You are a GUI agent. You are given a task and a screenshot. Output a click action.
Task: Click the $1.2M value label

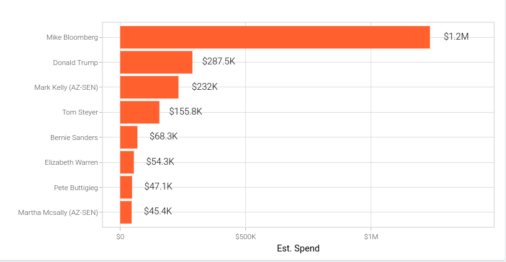456,37
